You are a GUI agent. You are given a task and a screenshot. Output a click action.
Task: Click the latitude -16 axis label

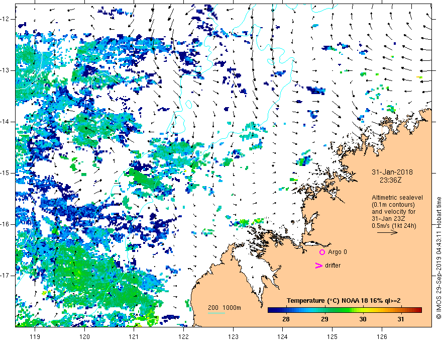(x=6, y=224)
